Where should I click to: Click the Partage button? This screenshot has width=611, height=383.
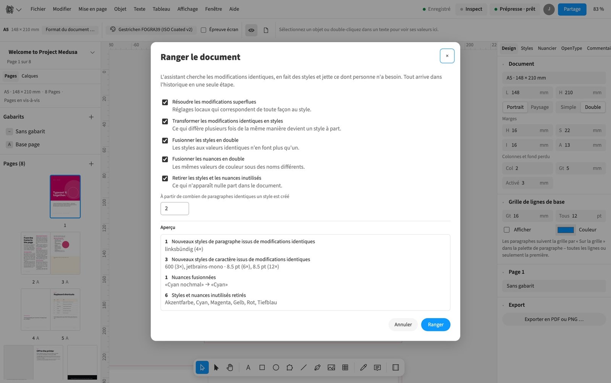pos(572,9)
